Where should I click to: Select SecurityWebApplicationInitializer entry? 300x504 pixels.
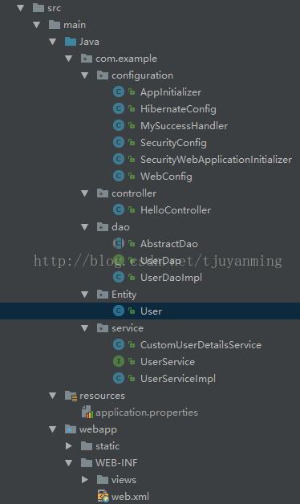point(216,160)
